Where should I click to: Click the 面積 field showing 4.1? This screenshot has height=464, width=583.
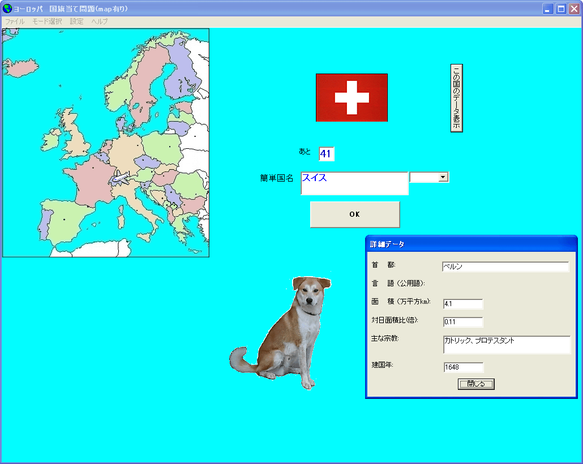[x=463, y=304]
